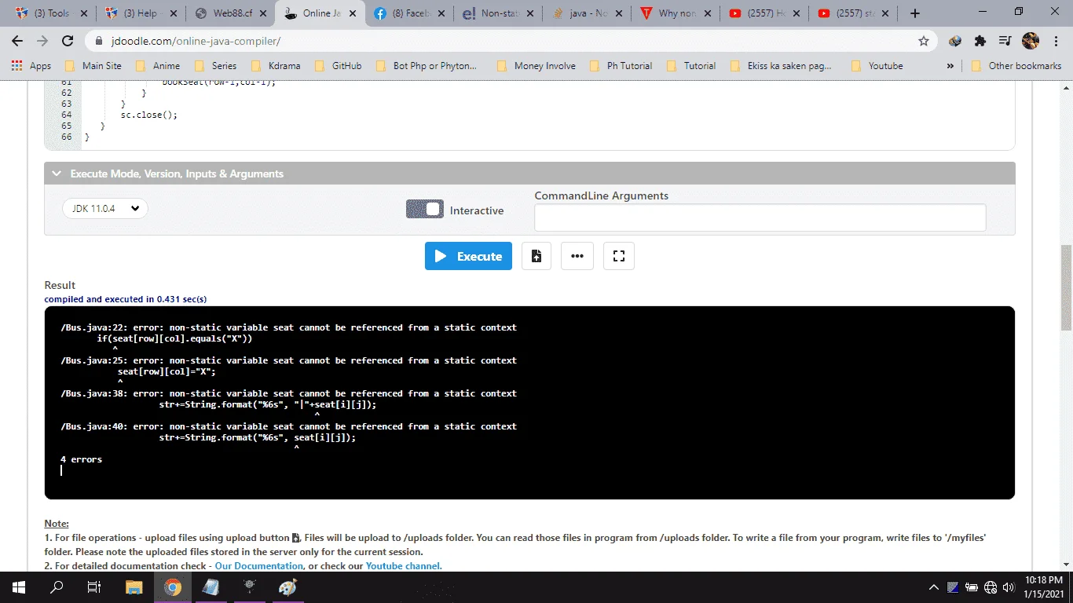Click the browser forward arrow
The image size is (1073, 603).
tap(42, 41)
